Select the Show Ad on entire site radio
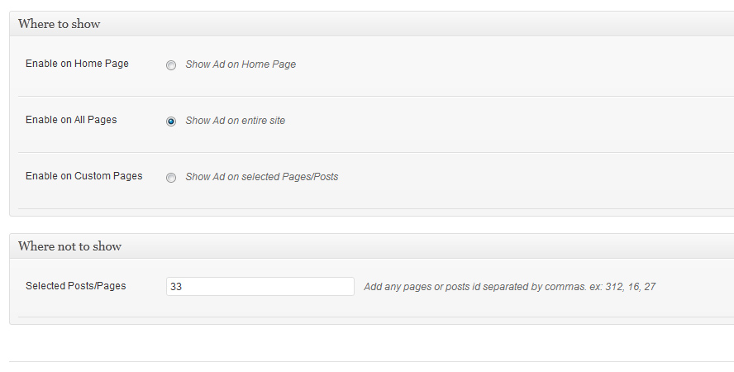Image resolution: width=734 pixels, height=372 pixels. coord(171,122)
